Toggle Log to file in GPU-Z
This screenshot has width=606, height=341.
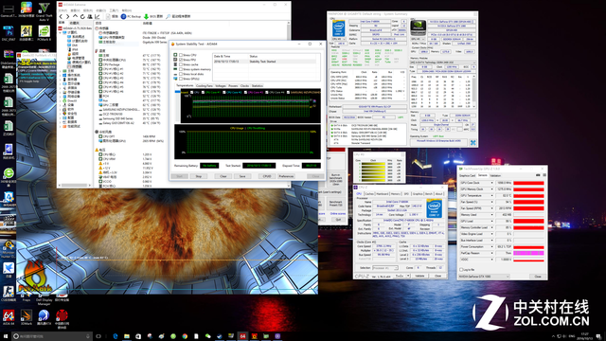[x=461, y=269]
